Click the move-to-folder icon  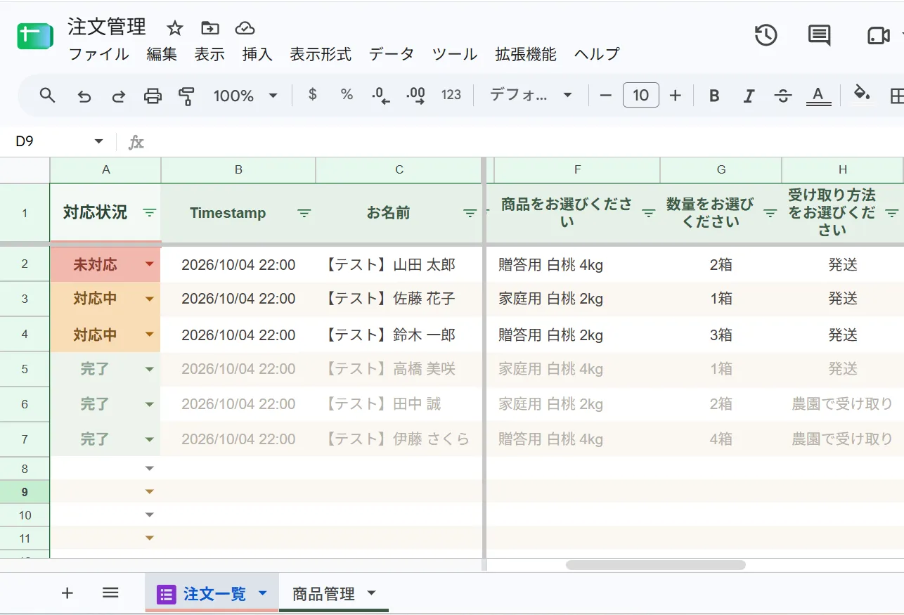(x=209, y=28)
